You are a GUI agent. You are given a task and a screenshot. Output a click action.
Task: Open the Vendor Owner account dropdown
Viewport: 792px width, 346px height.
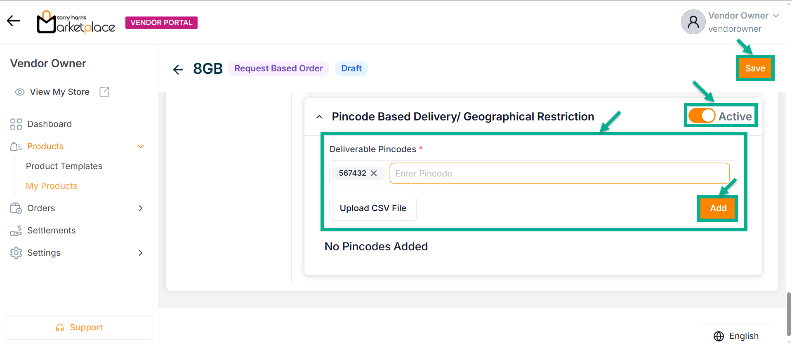(x=776, y=16)
